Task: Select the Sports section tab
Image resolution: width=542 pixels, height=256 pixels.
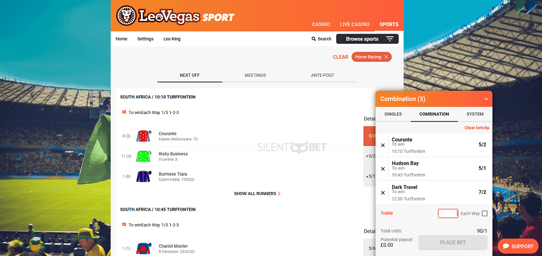Action: point(389,24)
